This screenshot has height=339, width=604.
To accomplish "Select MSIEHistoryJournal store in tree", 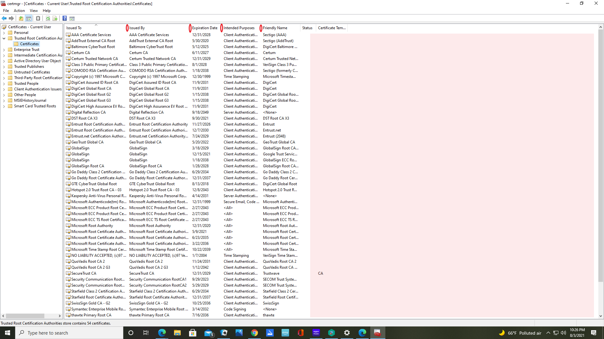I will (30, 100).
